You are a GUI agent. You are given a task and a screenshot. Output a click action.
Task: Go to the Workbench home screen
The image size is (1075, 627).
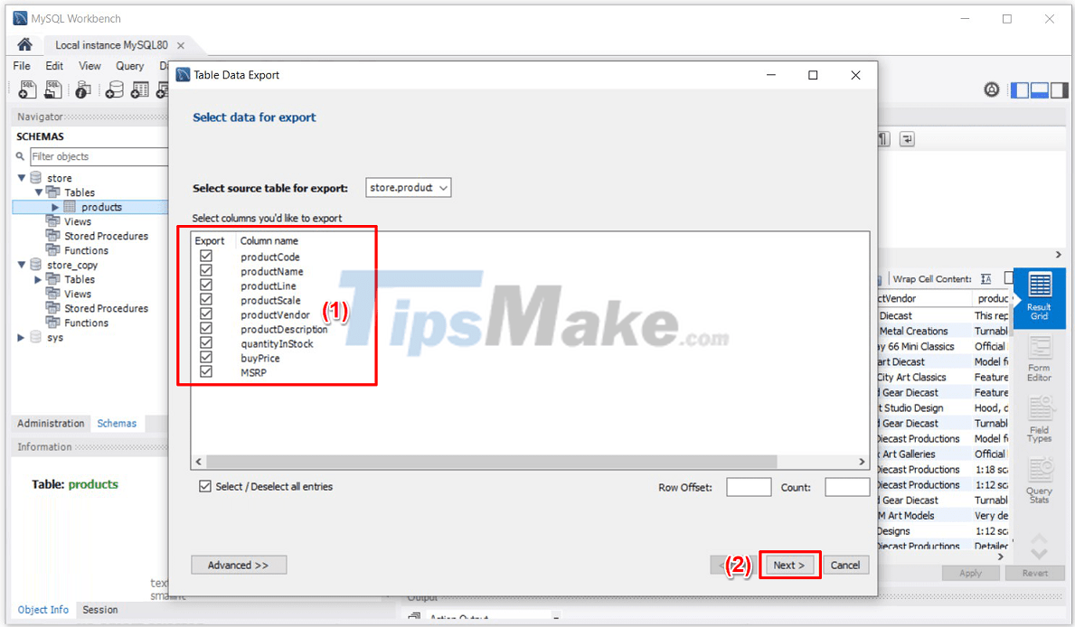[x=24, y=42]
